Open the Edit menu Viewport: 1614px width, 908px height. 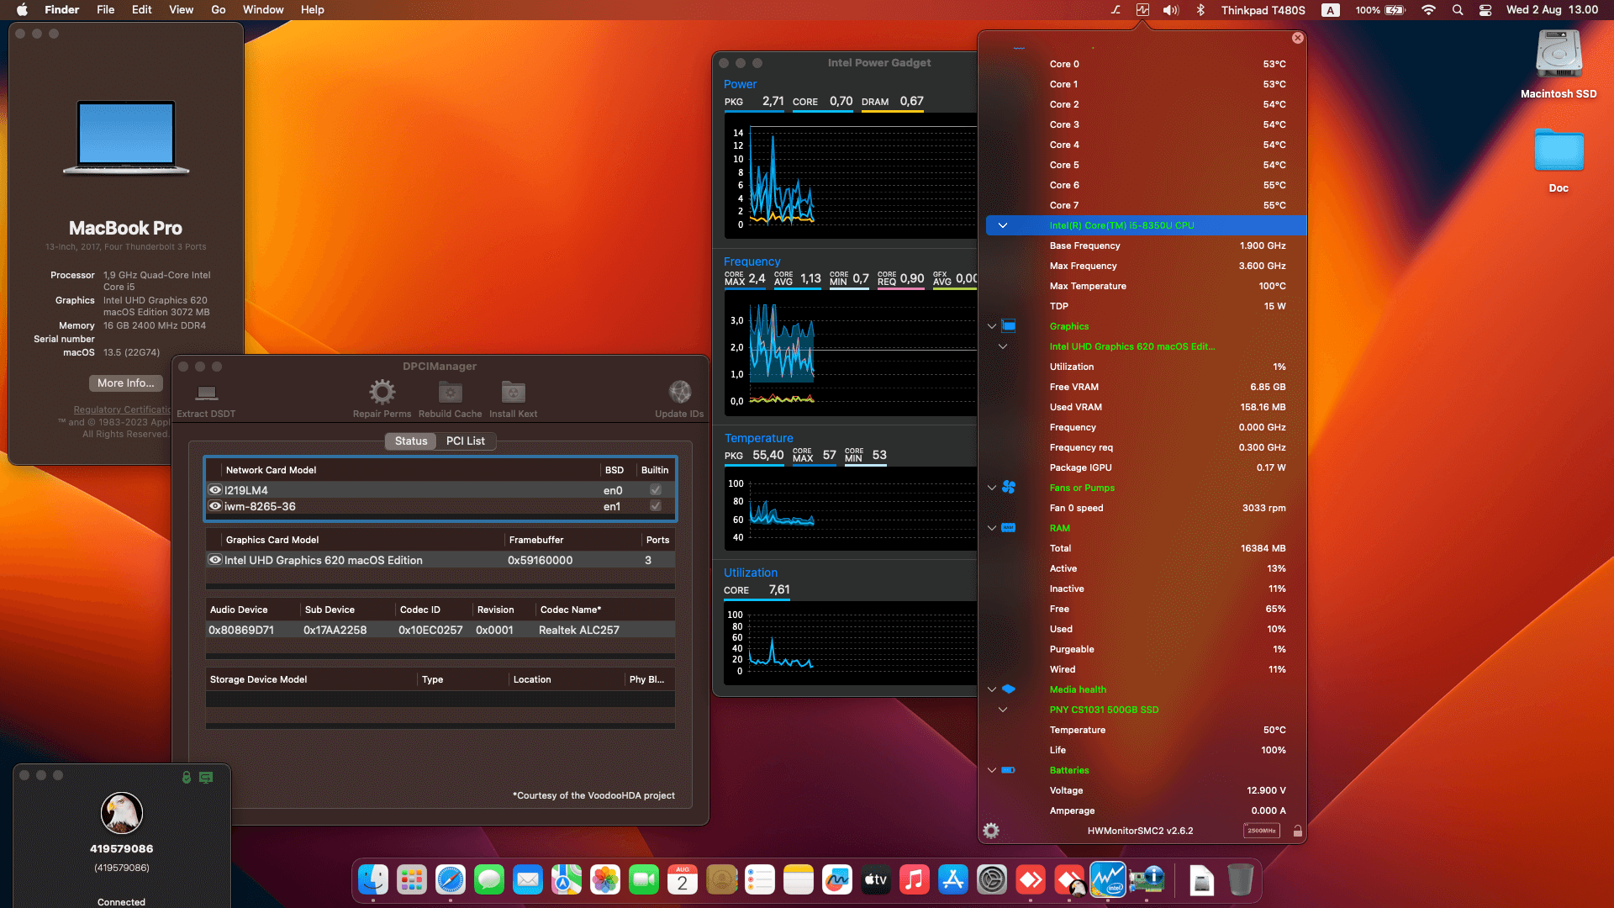point(142,10)
